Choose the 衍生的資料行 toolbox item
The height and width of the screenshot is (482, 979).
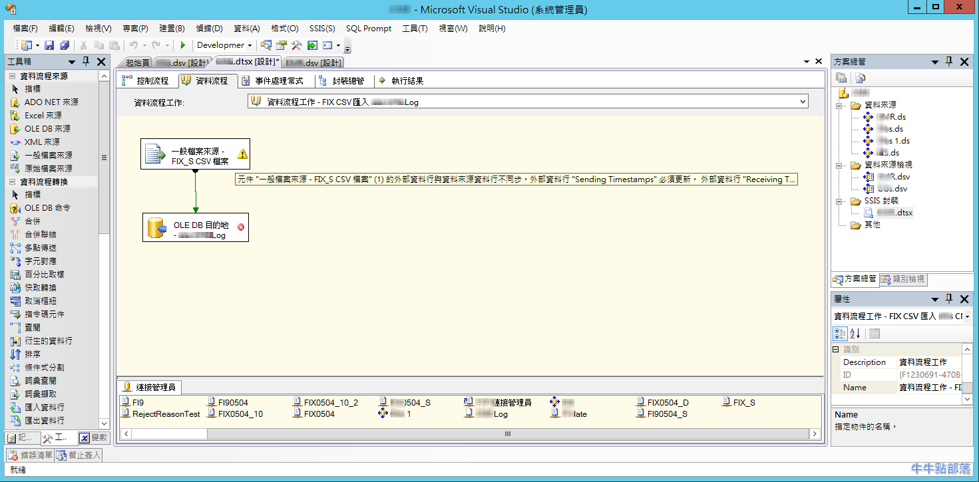(x=48, y=340)
